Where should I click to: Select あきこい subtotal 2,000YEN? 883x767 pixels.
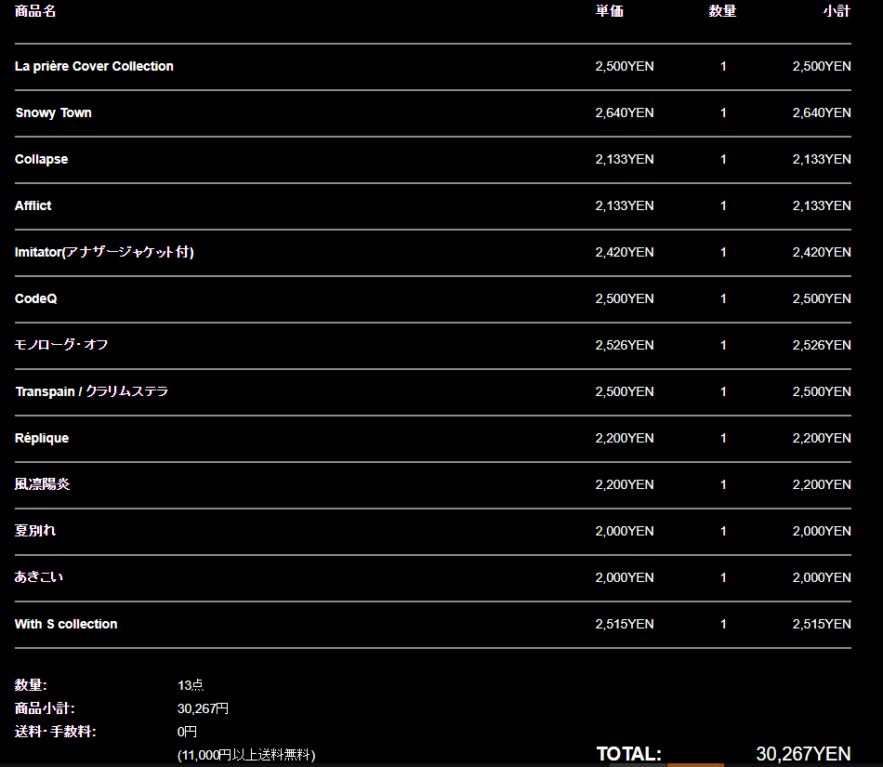click(822, 577)
